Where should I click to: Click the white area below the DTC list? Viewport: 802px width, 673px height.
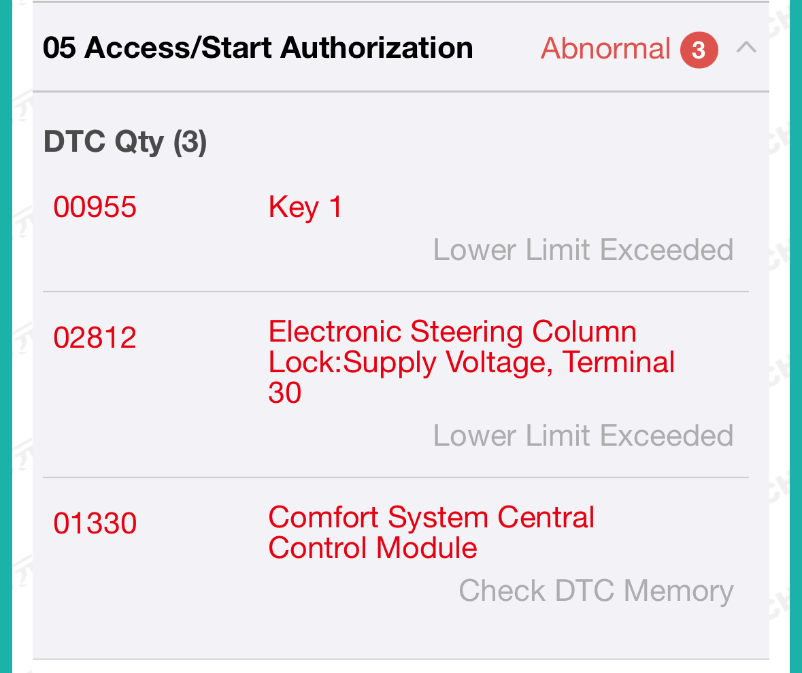401,667
